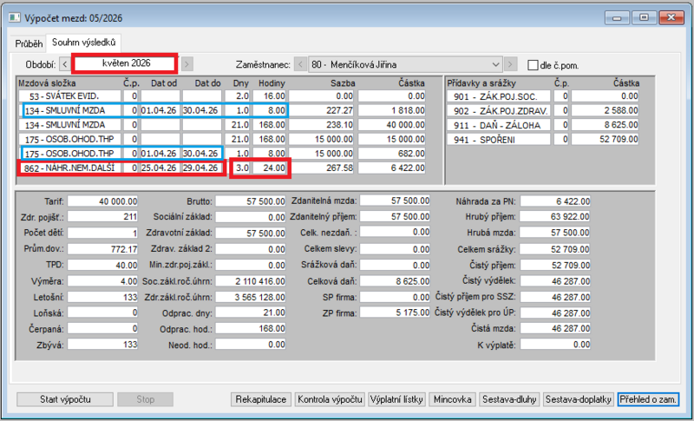Viewport: 694px width, 421px height.
Task: Click the ZP firma field 5 175.00
Action: click(x=395, y=312)
